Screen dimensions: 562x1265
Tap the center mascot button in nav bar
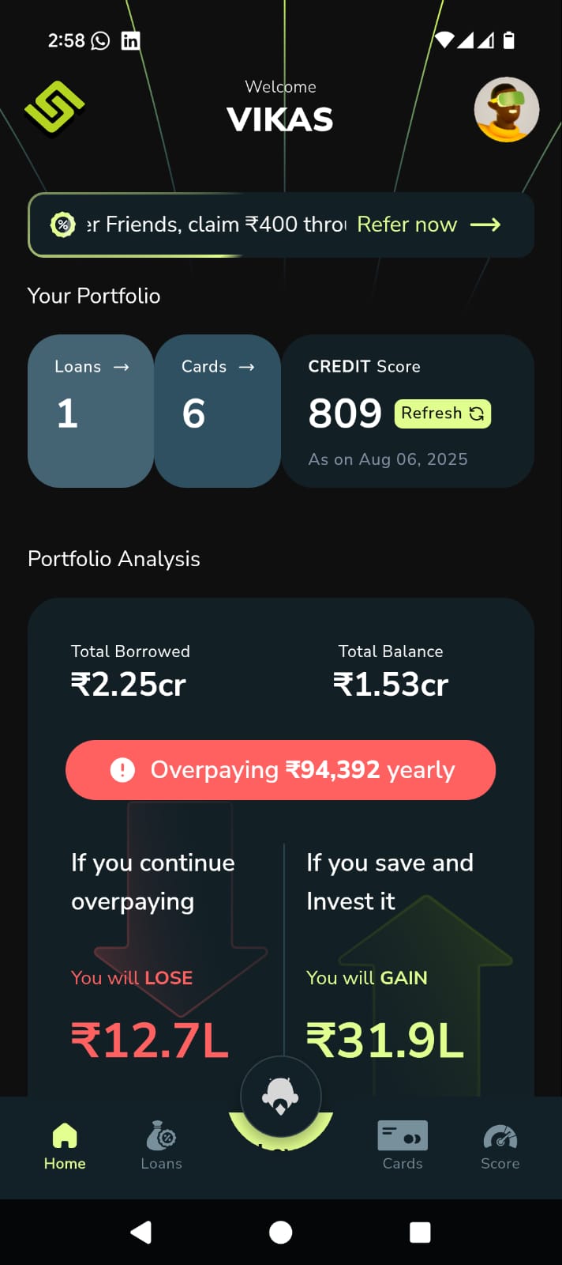point(281,1097)
